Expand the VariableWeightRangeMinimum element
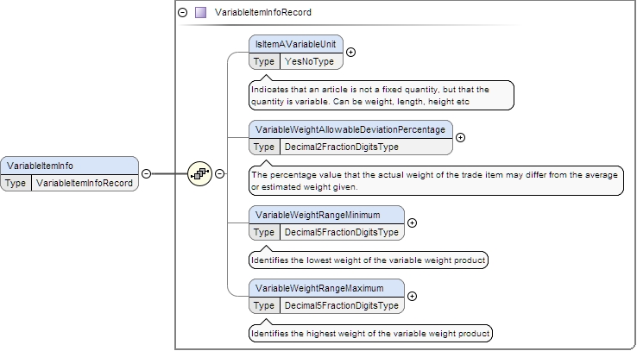The height and width of the screenshot is (351, 637). click(412, 223)
